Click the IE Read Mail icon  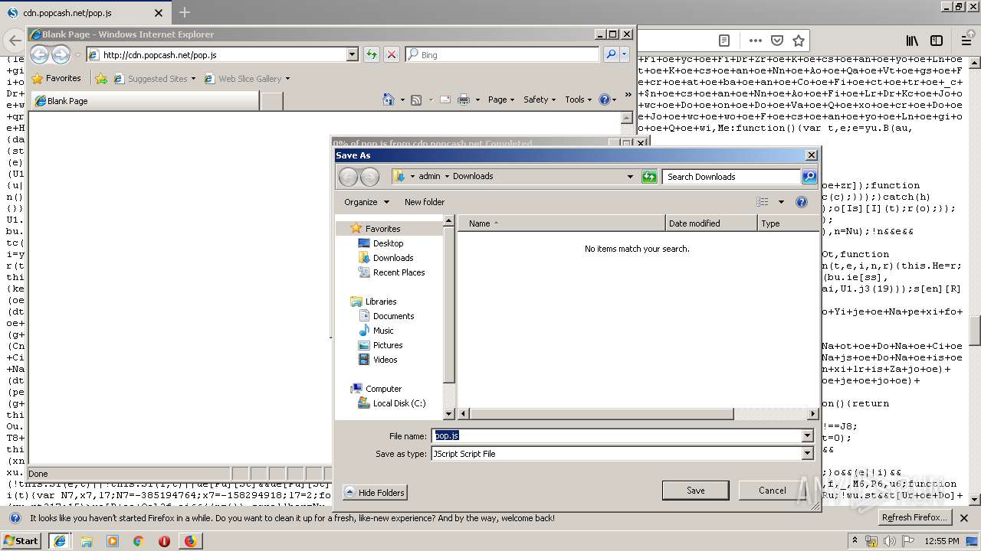(x=445, y=99)
